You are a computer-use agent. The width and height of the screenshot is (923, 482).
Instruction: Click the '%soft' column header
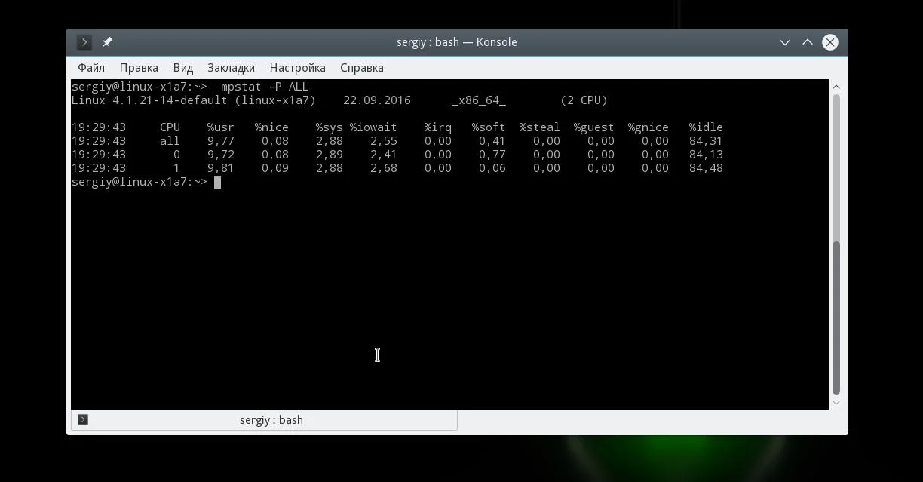[489, 127]
